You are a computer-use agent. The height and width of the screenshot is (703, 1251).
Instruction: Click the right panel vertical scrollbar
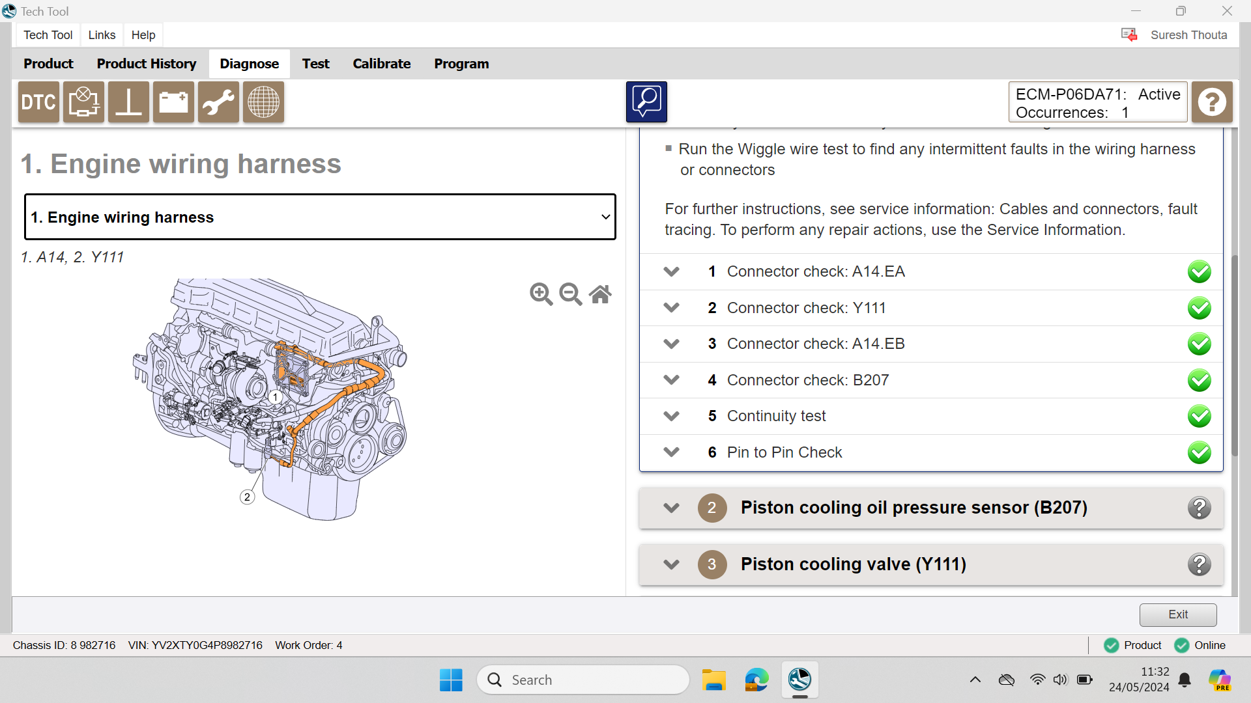[1234, 356]
